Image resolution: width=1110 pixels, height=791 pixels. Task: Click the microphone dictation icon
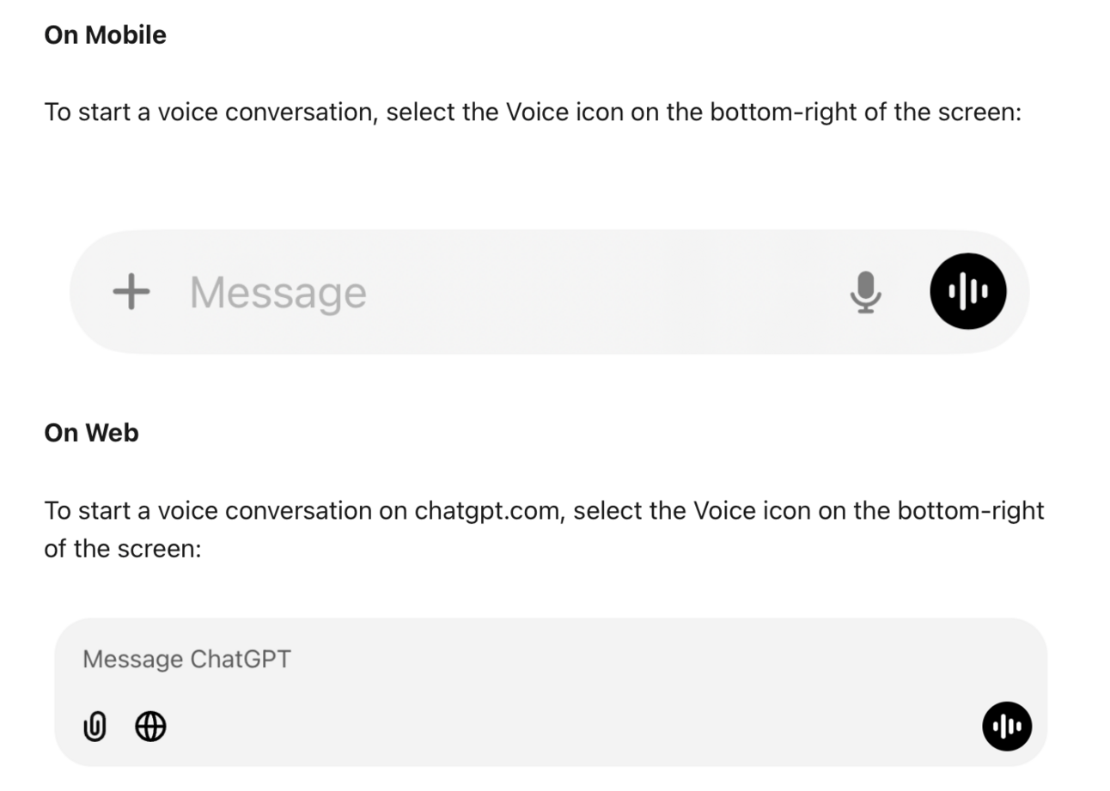point(865,292)
